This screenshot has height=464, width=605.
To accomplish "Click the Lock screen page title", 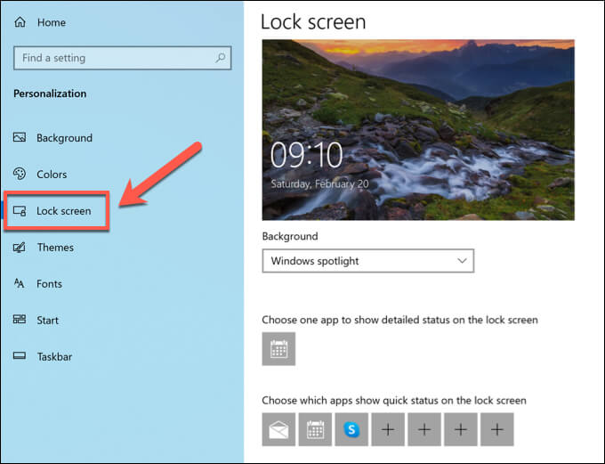I will coord(313,21).
